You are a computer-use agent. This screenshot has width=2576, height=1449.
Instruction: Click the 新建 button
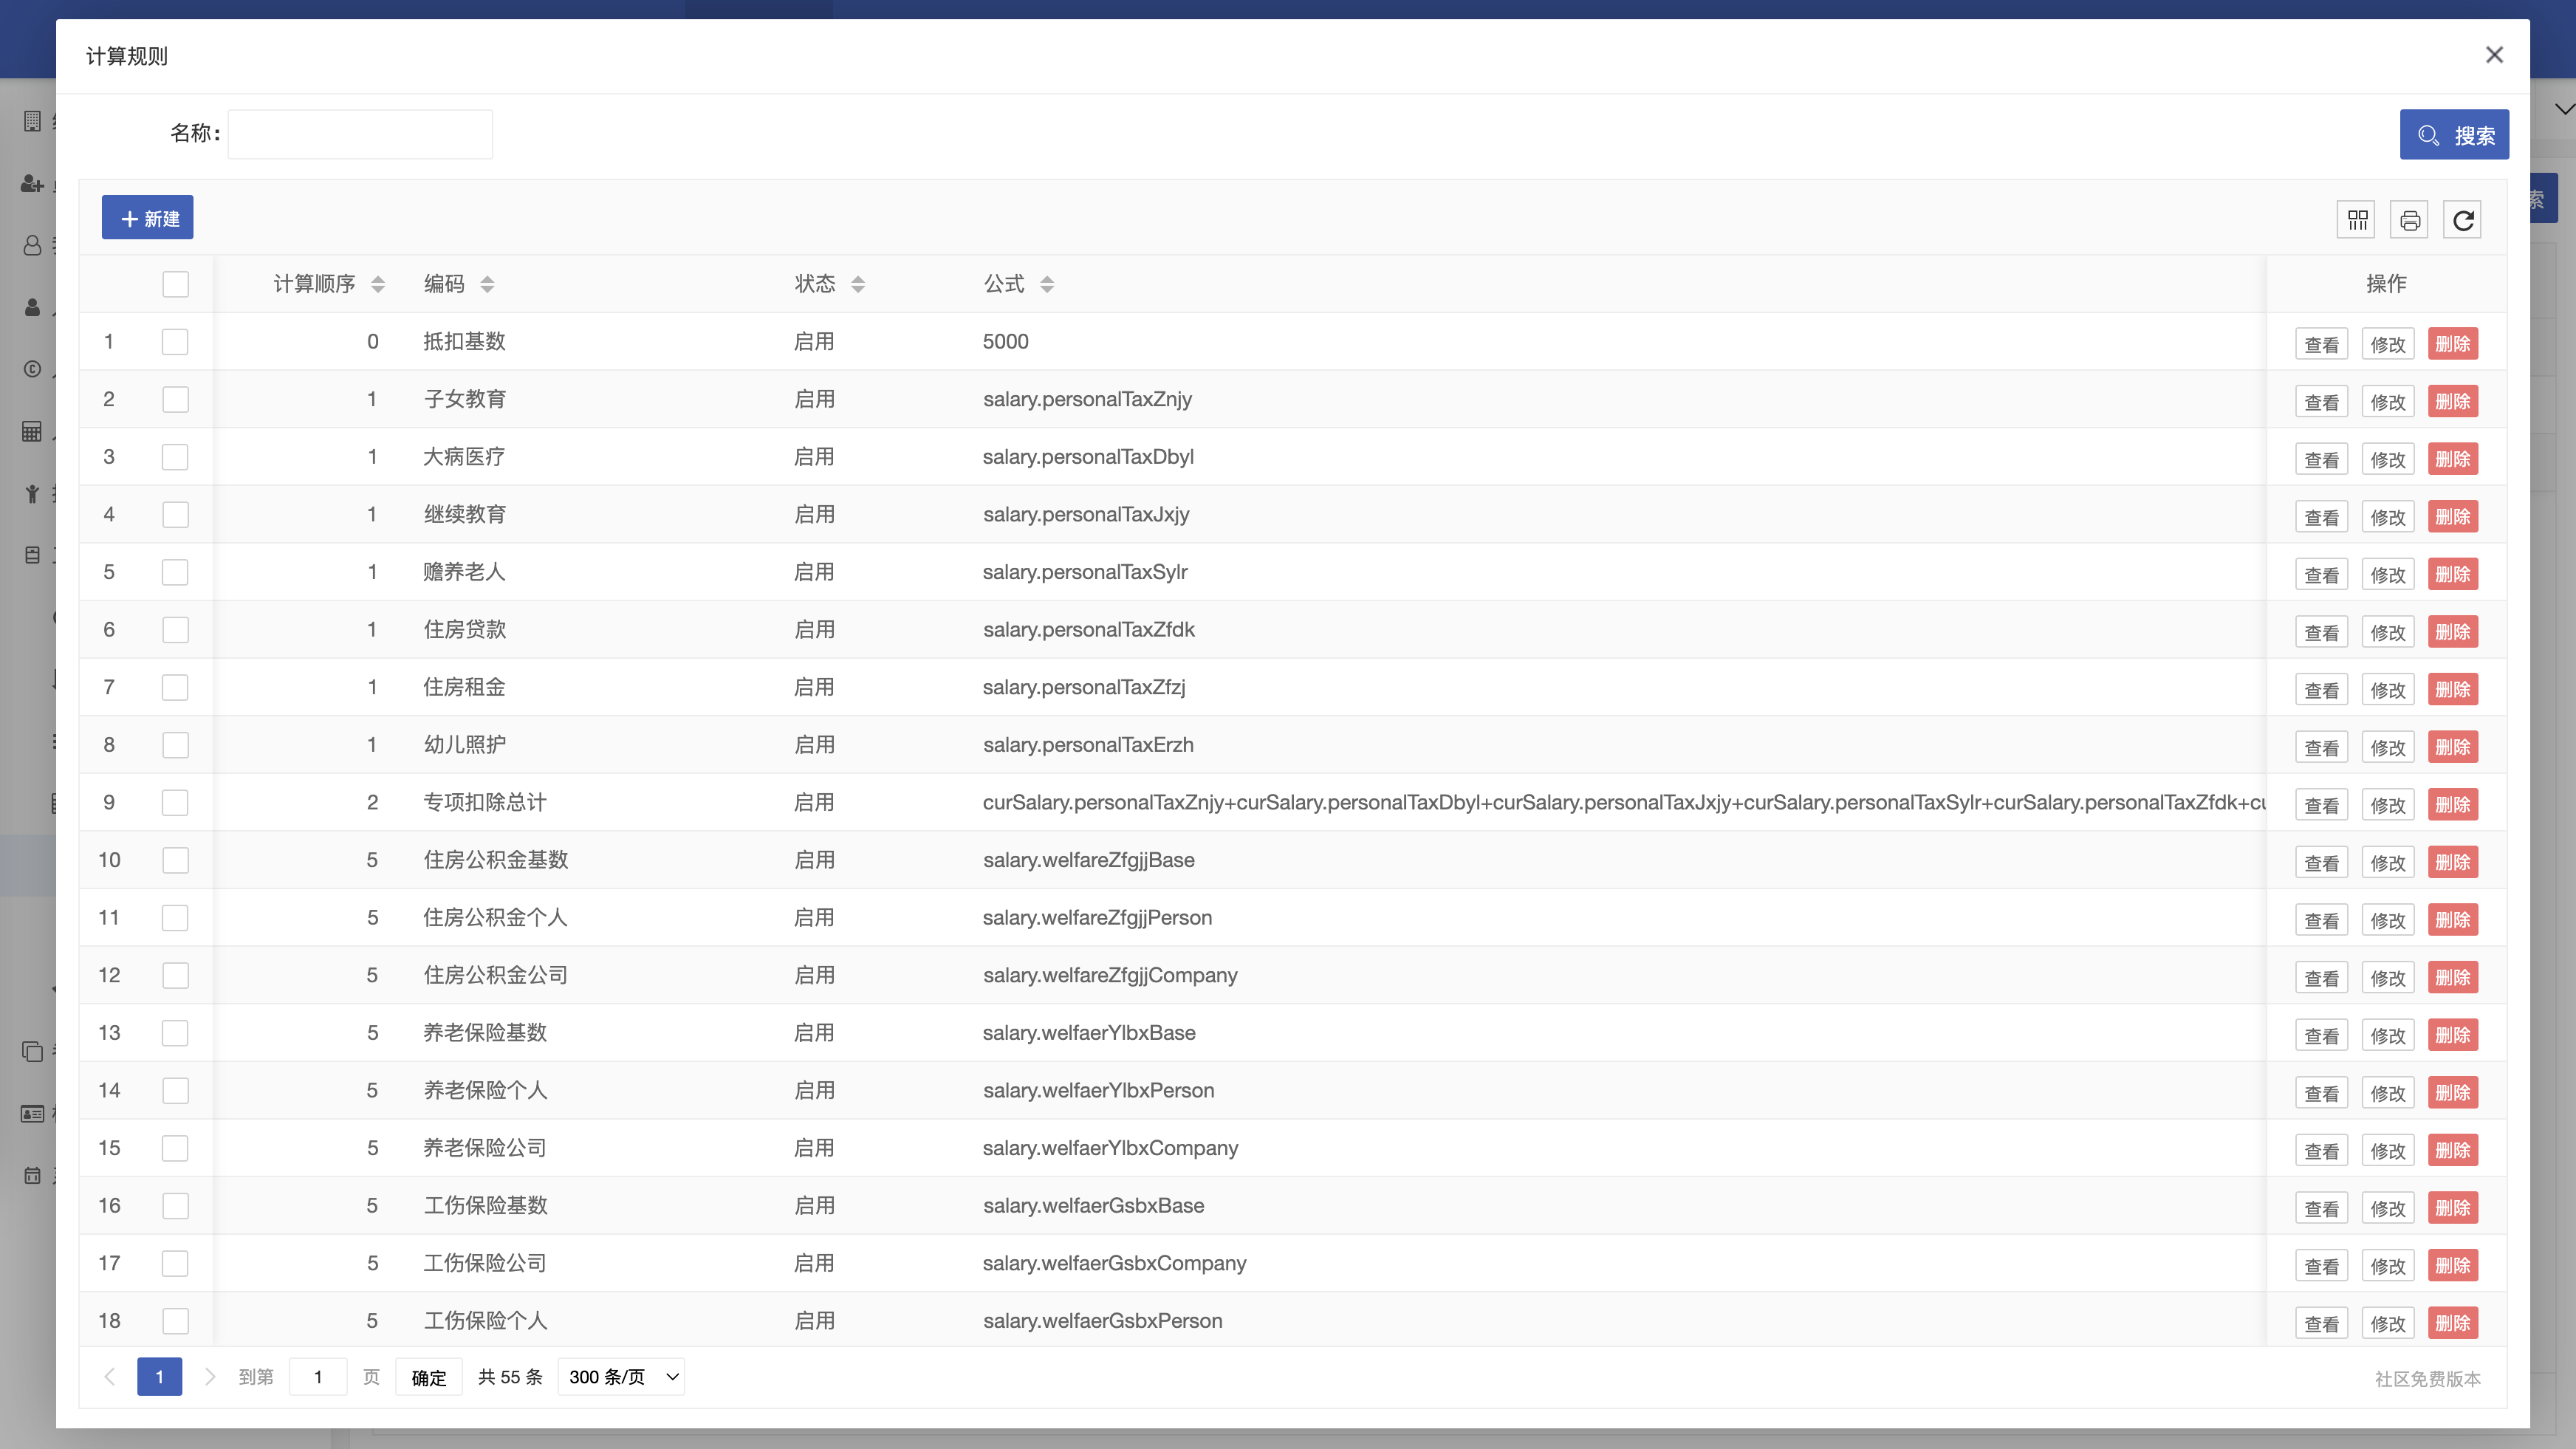[x=148, y=218]
